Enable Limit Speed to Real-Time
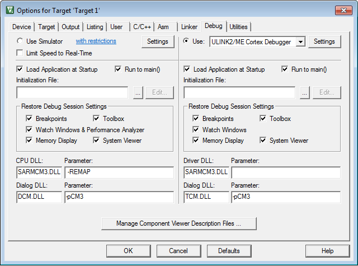The width and height of the screenshot is (358, 266). [x=20, y=53]
